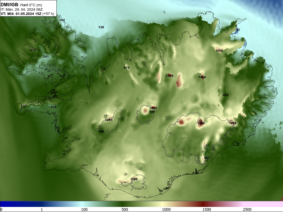Click the VT: Mið. 01.05.2024 15Z line
Viewport: 283px width, 212px height.
pos(27,14)
